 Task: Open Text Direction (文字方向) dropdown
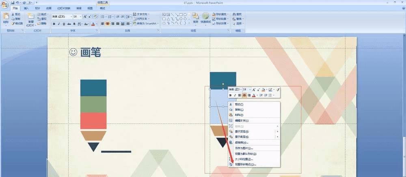point(141,14)
